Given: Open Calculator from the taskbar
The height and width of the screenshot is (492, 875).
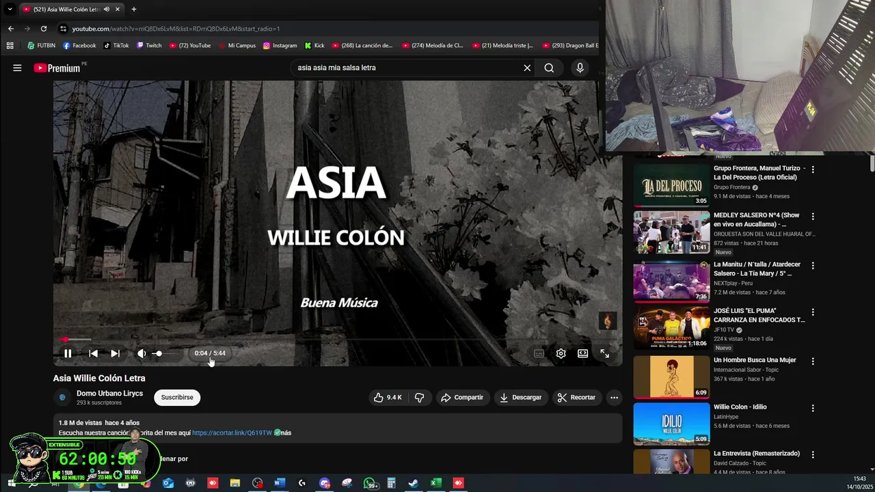Looking at the screenshot, I should coord(391,483).
